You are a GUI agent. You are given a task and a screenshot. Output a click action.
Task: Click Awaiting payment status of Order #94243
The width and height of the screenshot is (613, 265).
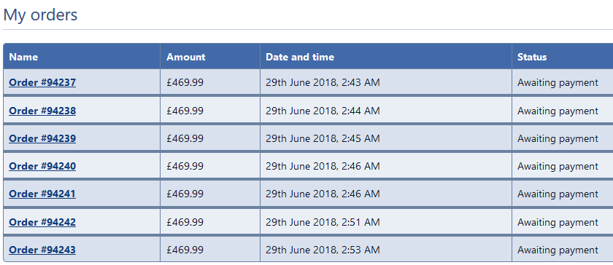pos(558,250)
